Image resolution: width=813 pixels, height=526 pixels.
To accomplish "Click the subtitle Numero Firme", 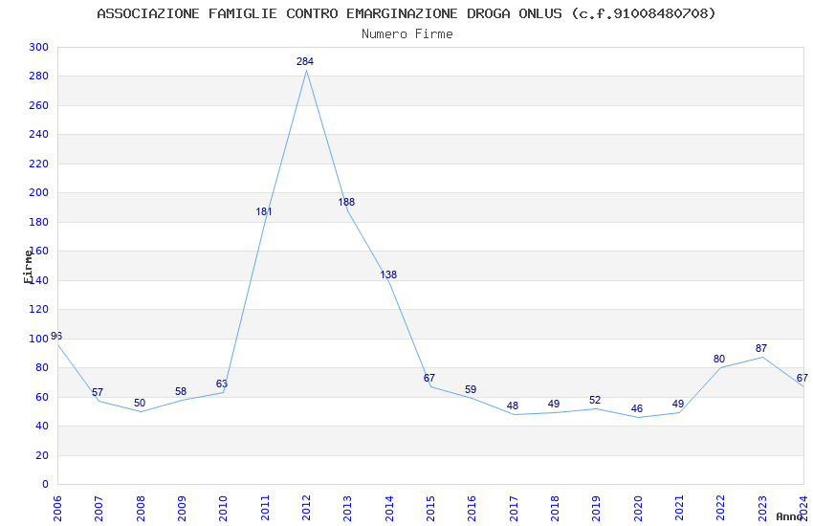I will (407, 34).
